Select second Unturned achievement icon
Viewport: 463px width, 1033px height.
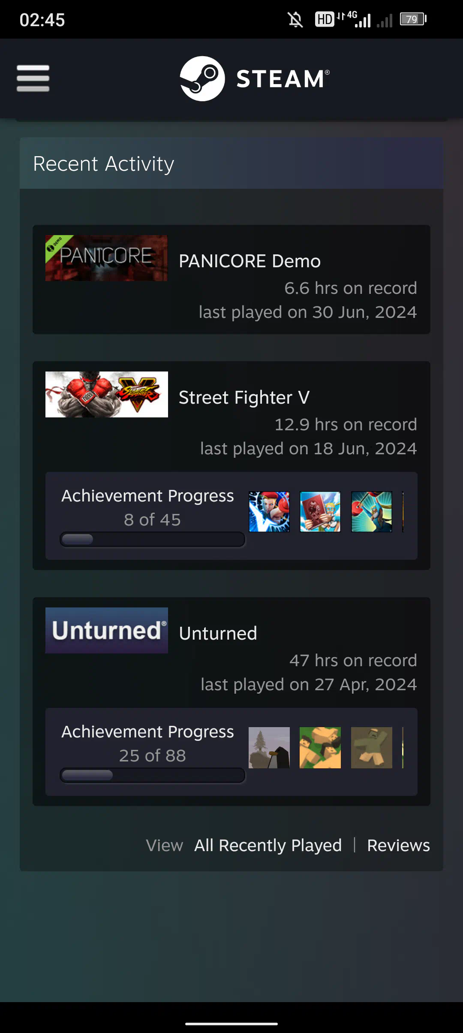[320, 748]
